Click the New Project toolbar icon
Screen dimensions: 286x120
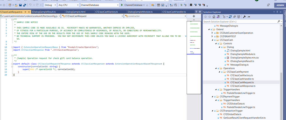click(x=10, y=5)
